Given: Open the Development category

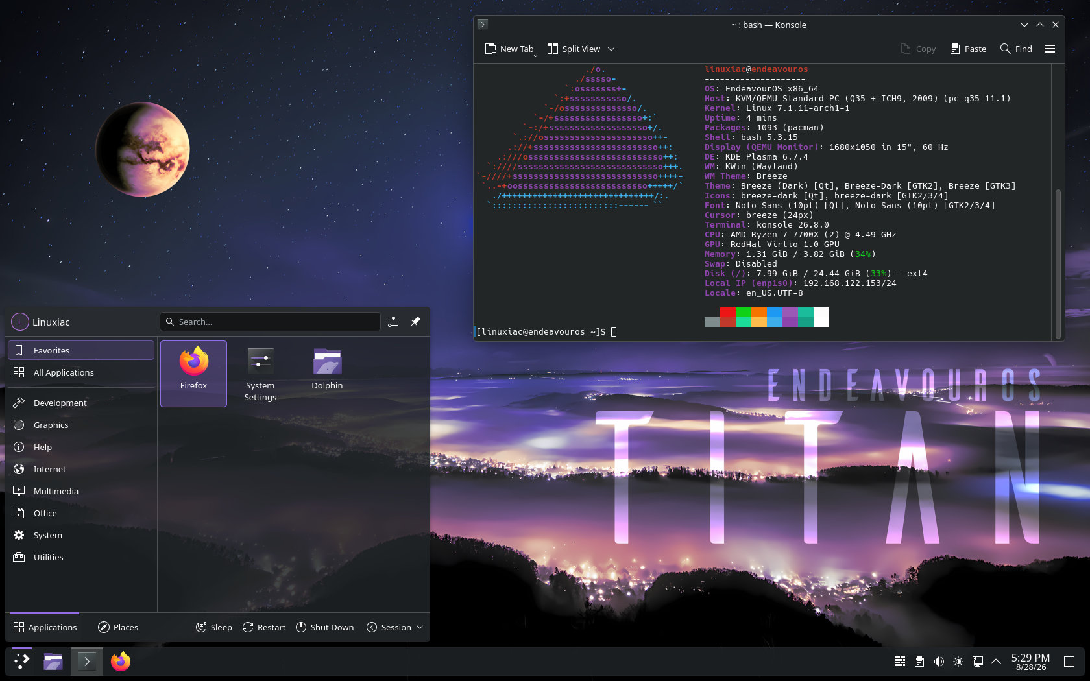Looking at the screenshot, I should 81,403.
